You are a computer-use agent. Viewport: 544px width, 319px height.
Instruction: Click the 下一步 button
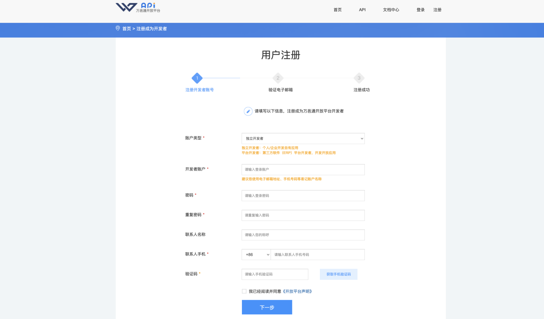pyautogui.click(x=267, y=307)
